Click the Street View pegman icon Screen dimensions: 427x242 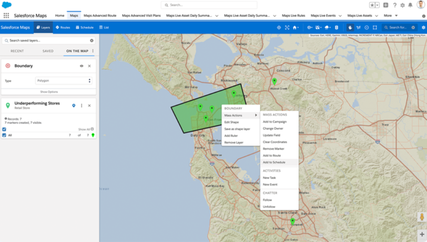pos(422,217)
